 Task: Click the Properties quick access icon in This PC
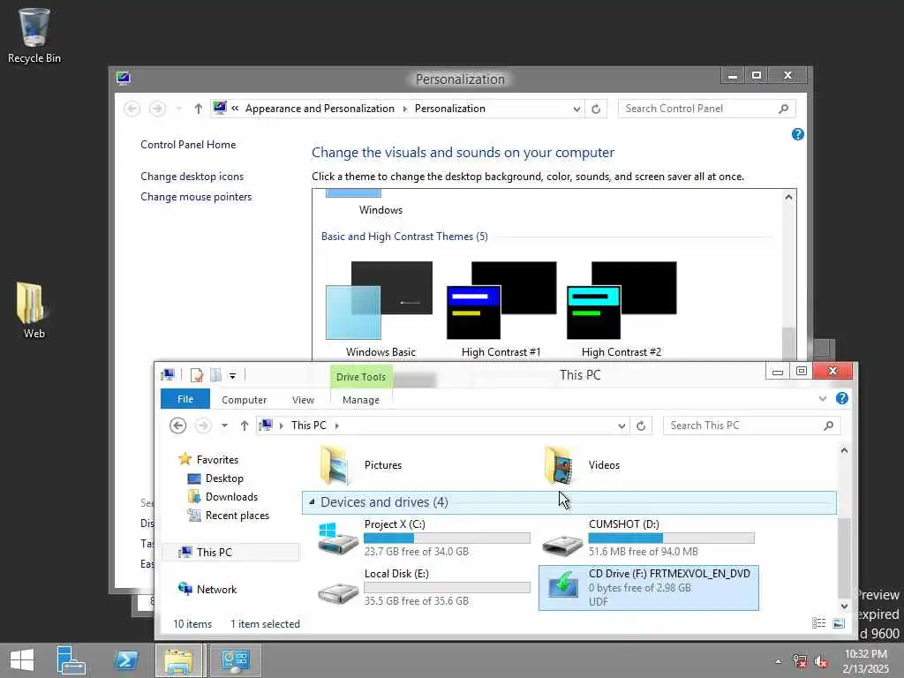[x=197, y=375]
